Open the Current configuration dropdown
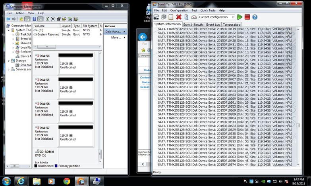The image size is (311, 186). tap(233, 17)
